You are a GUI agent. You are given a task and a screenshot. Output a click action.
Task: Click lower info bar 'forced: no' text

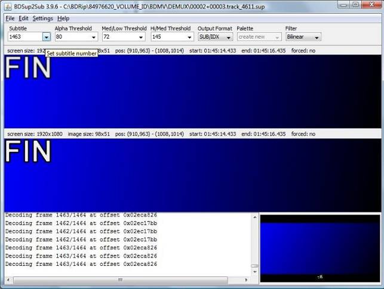(303, 134)
